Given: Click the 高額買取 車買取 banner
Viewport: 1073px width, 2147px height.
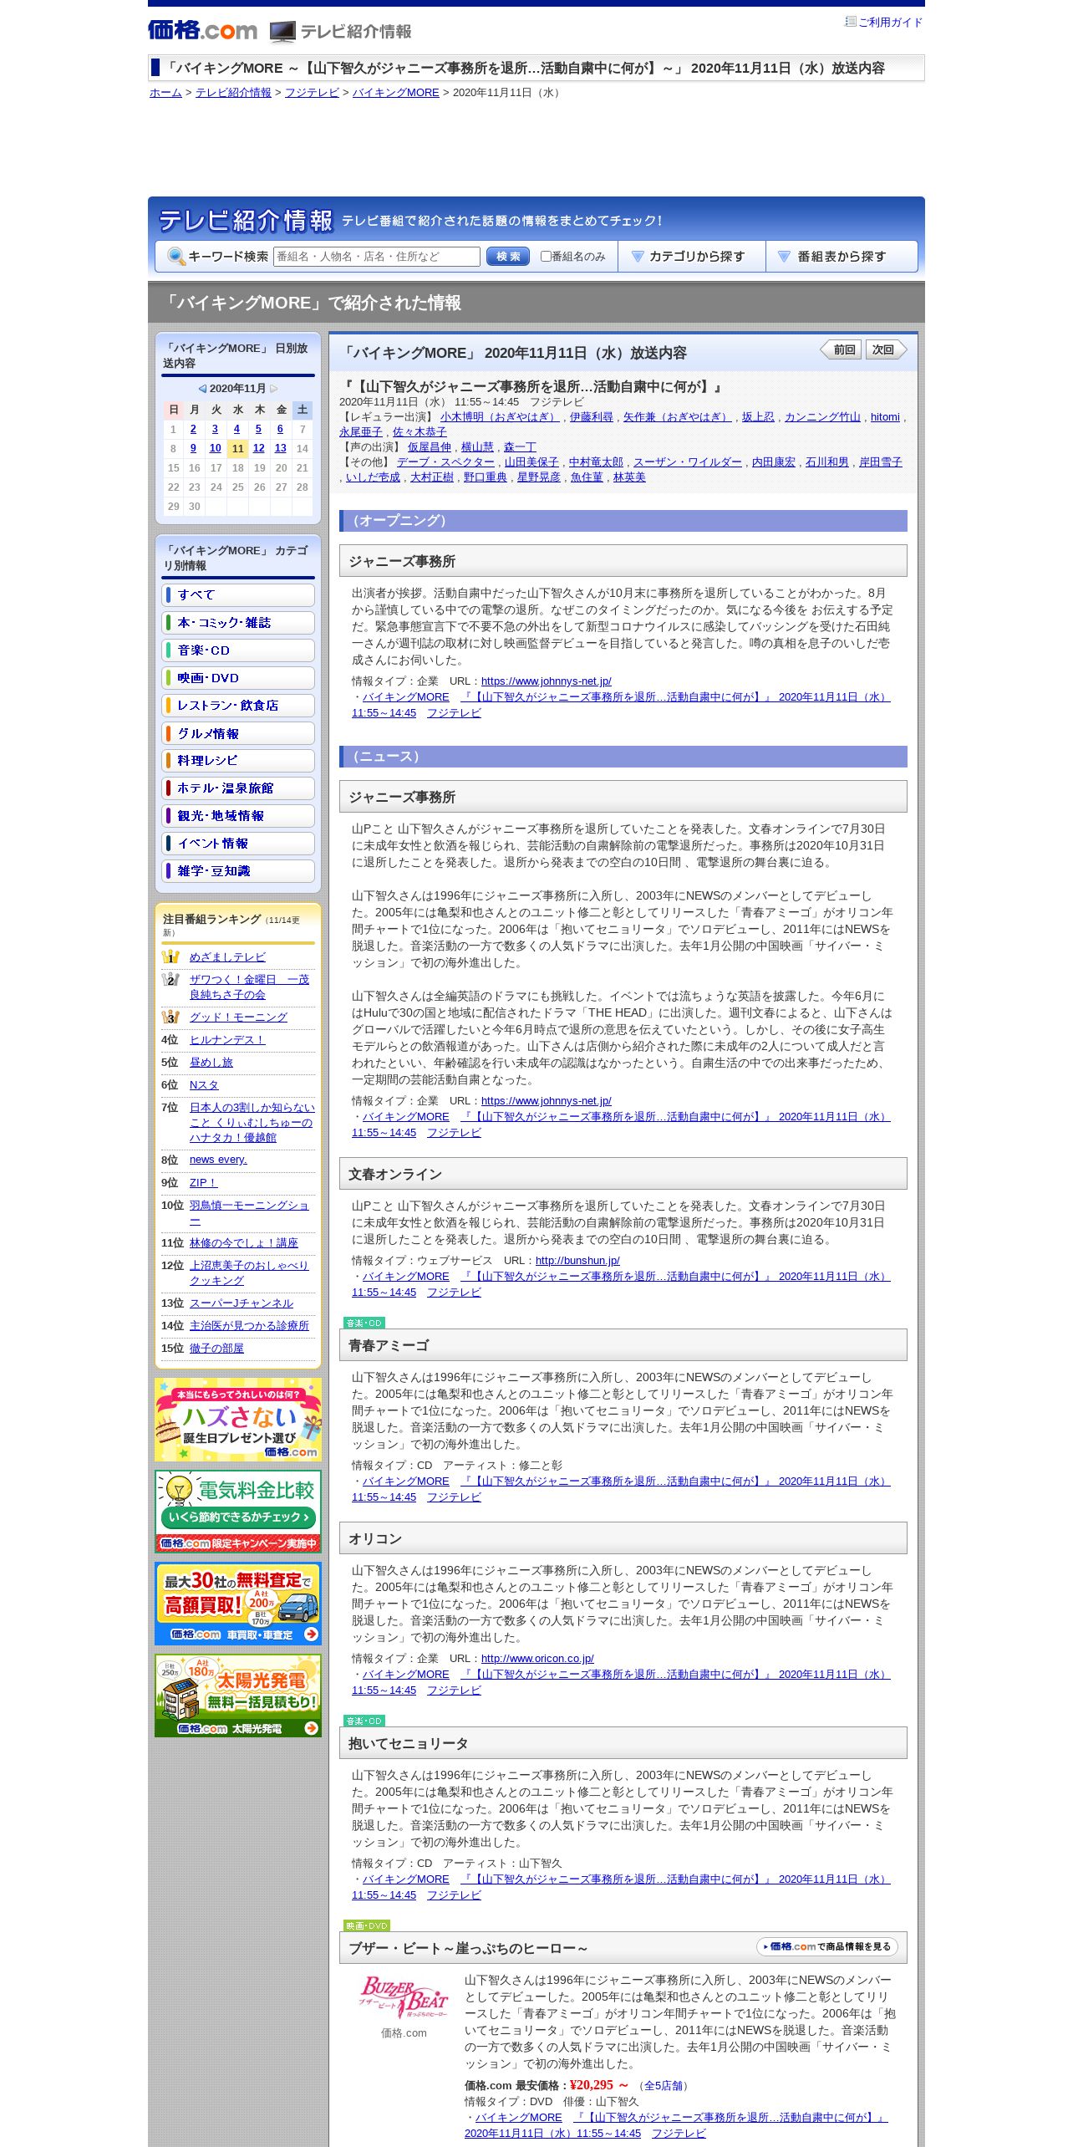Looking at the screenshot, I should pos(238,1604).
